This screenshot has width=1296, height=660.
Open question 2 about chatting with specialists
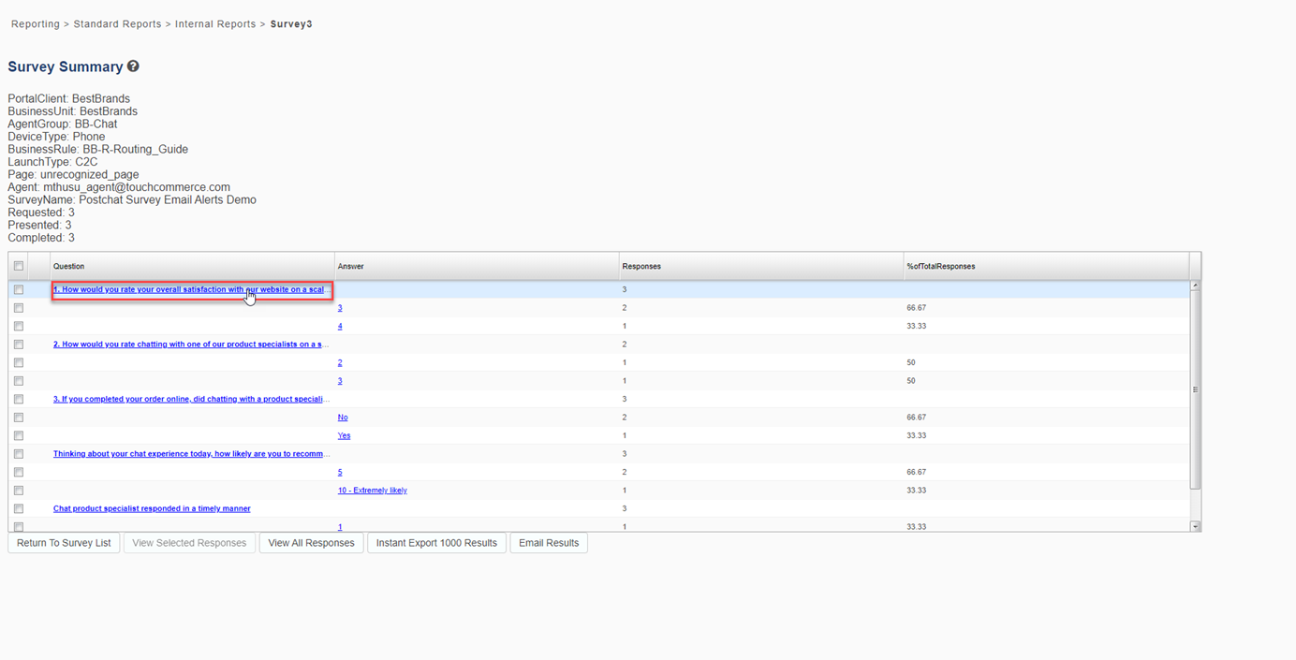[x=191, y=345]
